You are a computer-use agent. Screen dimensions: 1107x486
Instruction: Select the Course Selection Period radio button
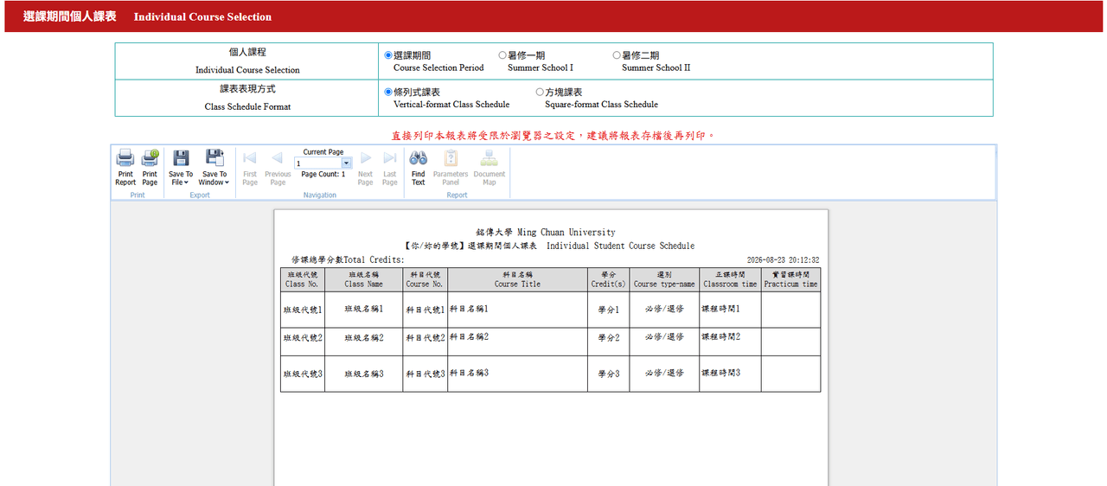click(388, 55)
